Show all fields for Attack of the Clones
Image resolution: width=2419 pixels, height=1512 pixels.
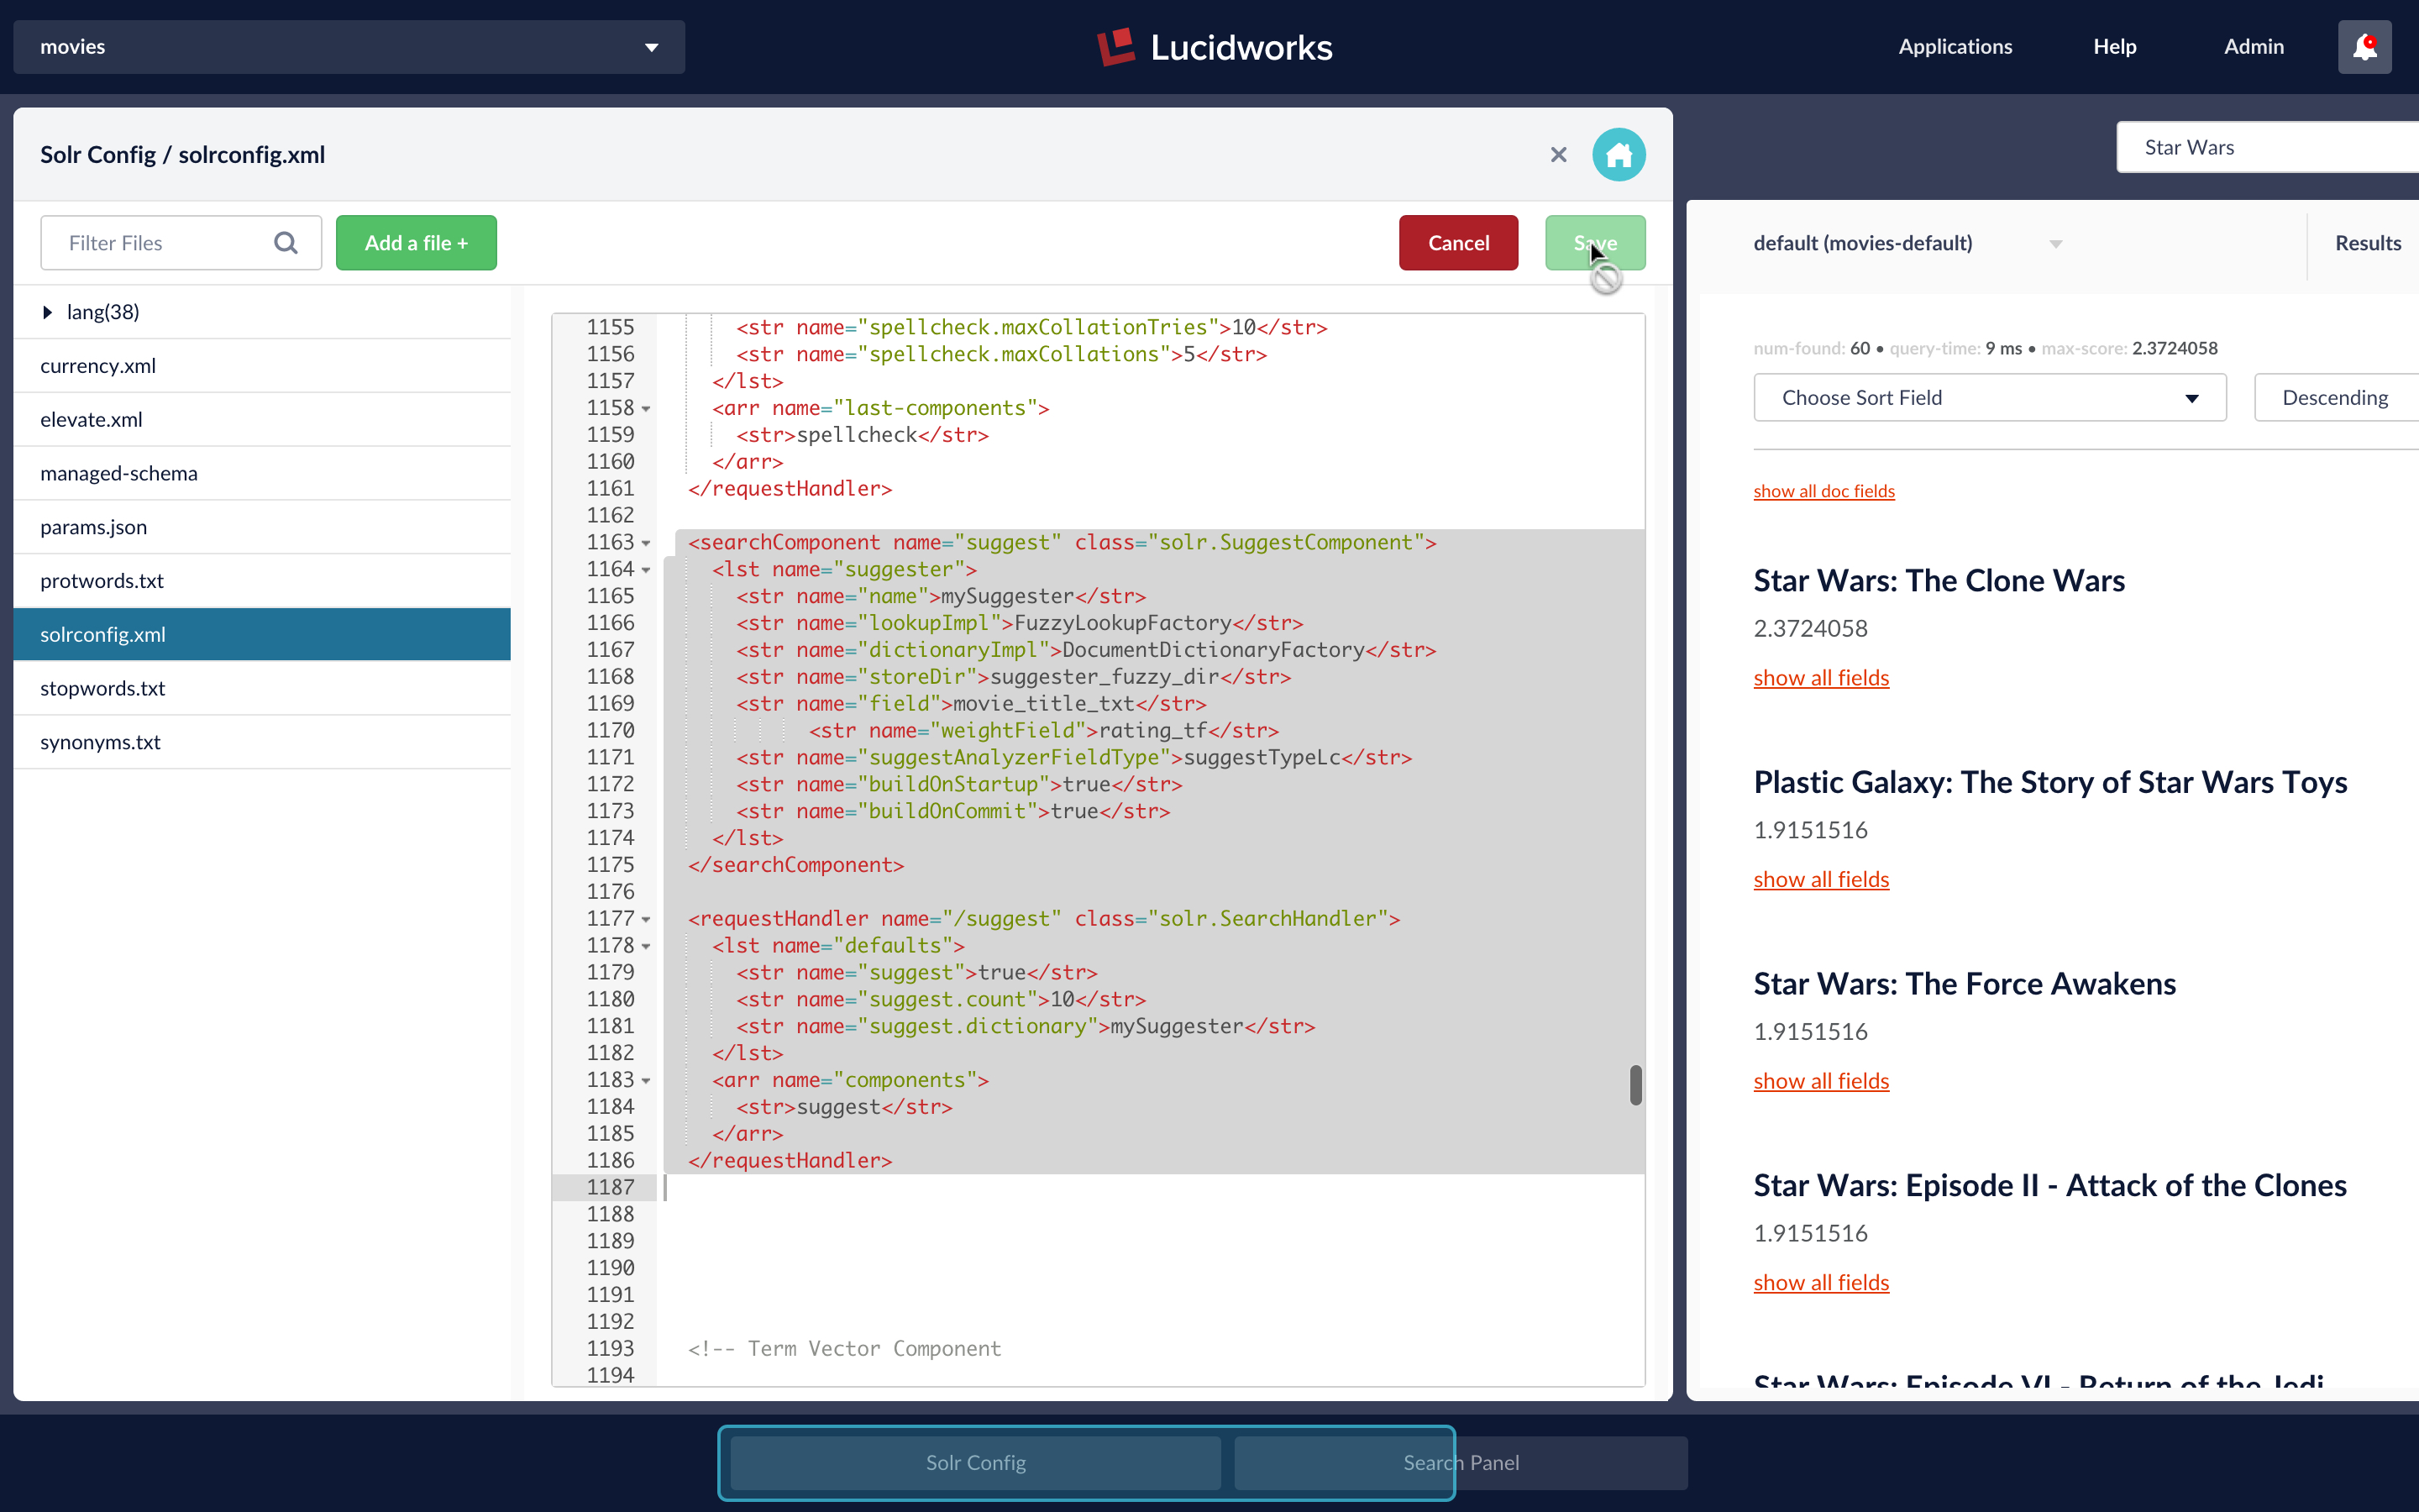(1821, 1283)
